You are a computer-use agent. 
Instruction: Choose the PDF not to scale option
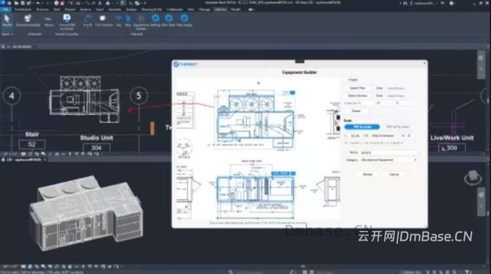click(397, 127)
